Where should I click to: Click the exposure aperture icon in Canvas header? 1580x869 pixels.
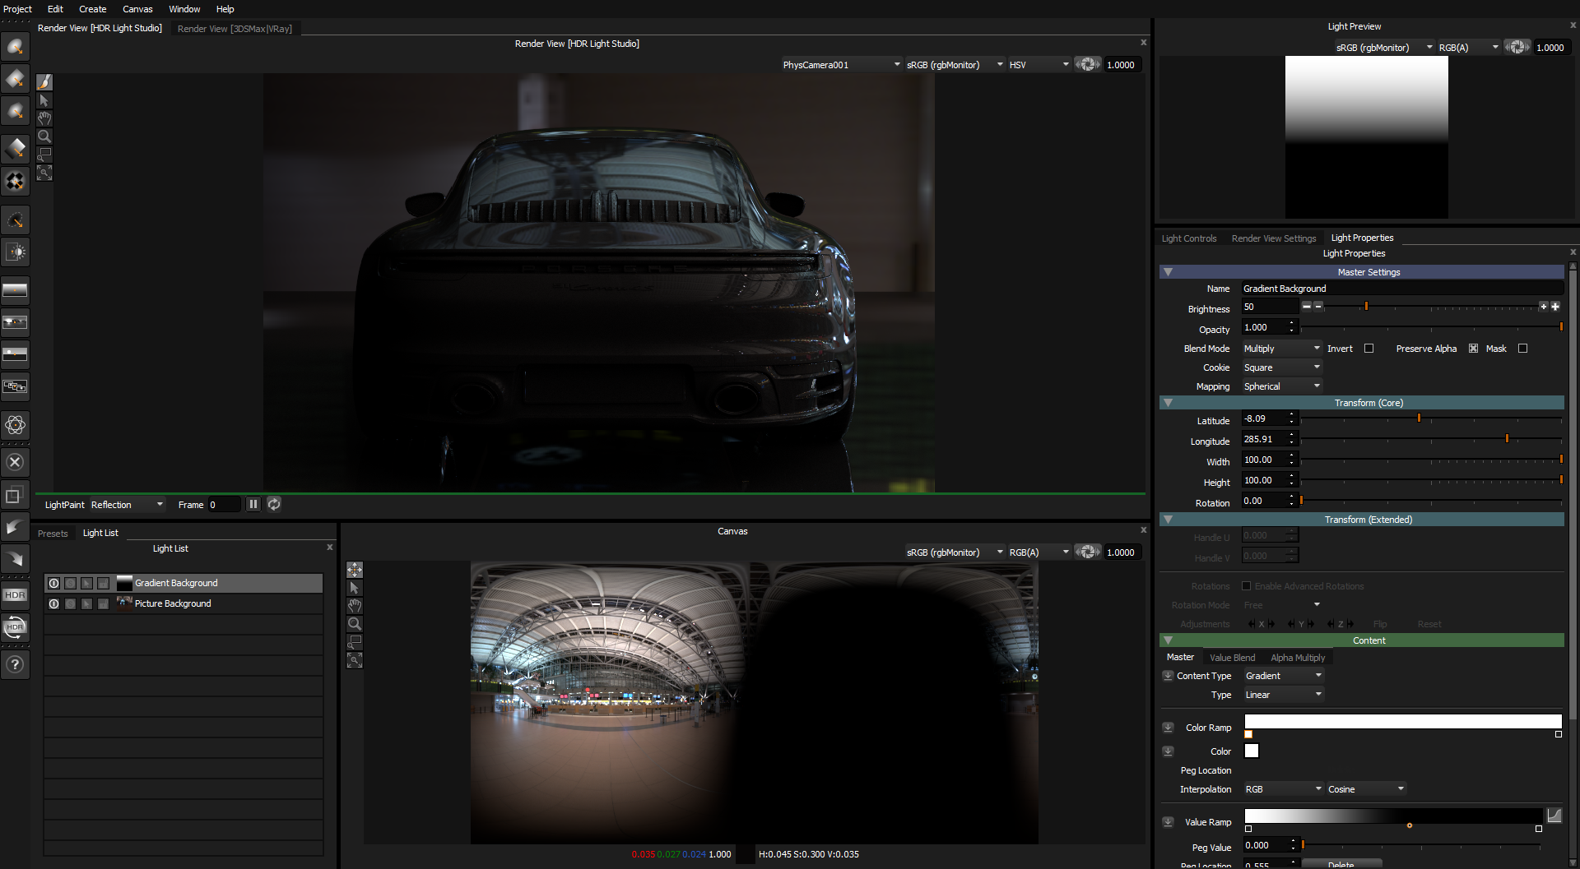pyautogui.click(x=1087, y=552)
